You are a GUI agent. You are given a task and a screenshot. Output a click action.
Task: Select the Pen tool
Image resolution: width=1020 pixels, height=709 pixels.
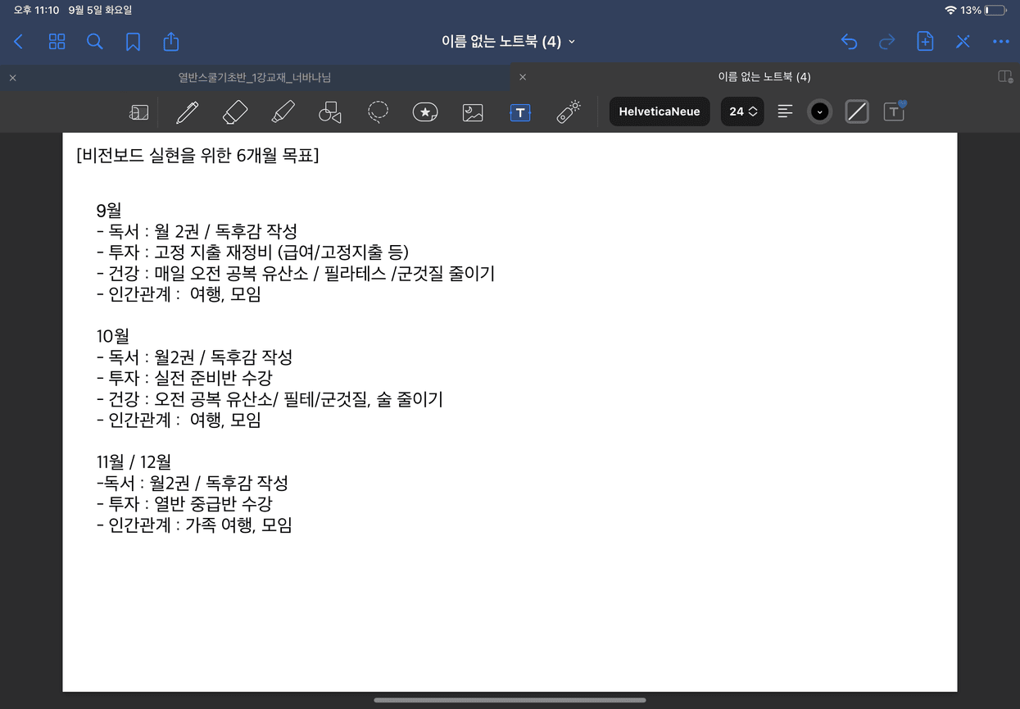[187, 112]
